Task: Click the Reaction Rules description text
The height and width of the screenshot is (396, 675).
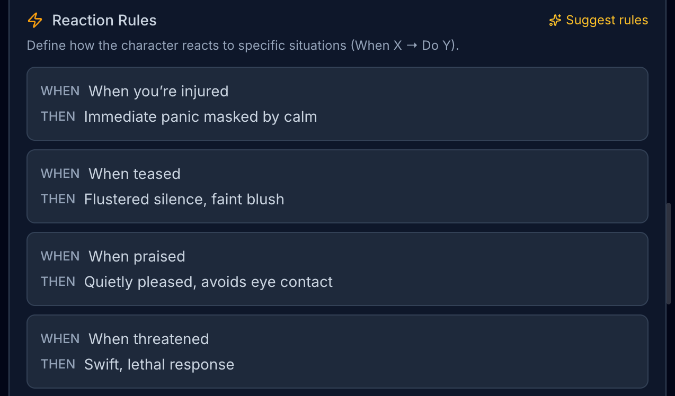Action: pos(243,46)
